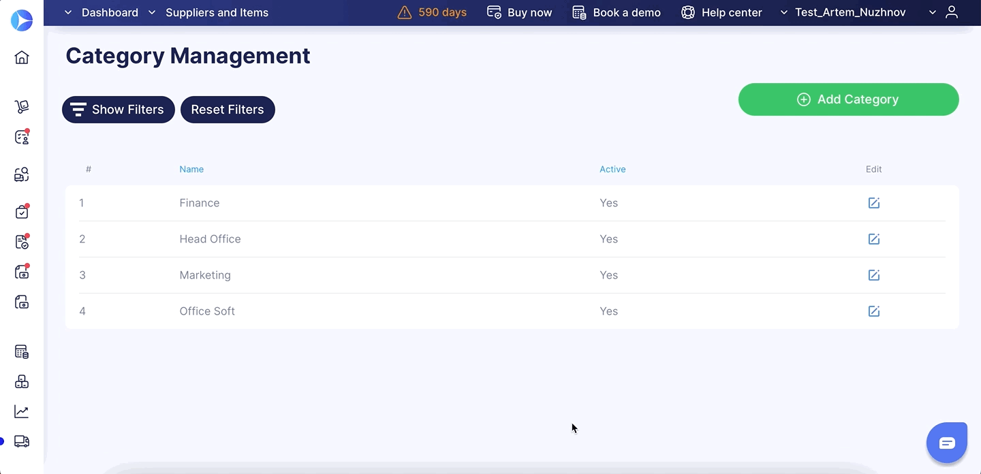This screenshot has width=981, height=474.
Task: Edit the Marketing category
Action: pyautogui.click(x=874, y=275)
